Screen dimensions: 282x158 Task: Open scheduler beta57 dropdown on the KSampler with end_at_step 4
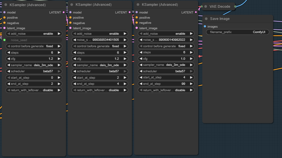click(x=100, y=71)
